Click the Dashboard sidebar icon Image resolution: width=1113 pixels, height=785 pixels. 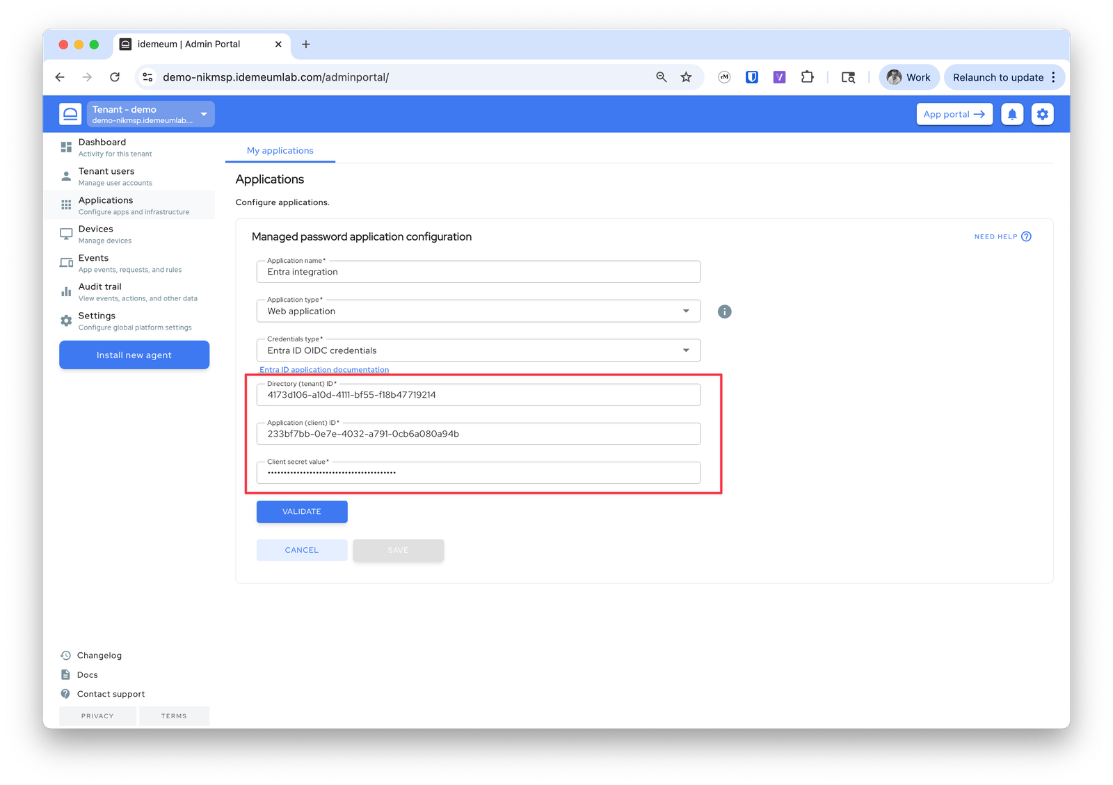coord(66,147)
